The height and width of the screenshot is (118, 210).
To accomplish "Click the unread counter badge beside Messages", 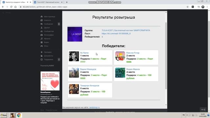I will point(59,24).
